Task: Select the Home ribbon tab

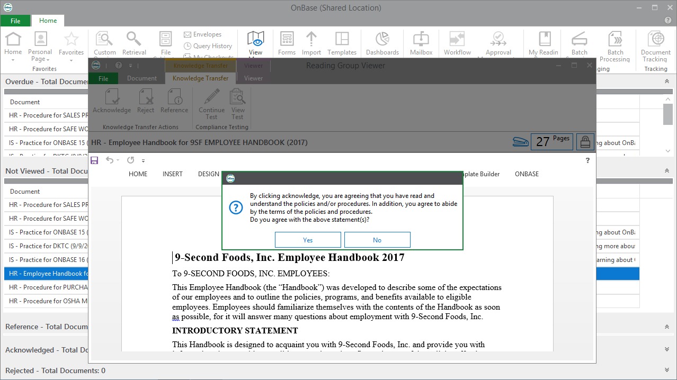Action: pos(48,21)
